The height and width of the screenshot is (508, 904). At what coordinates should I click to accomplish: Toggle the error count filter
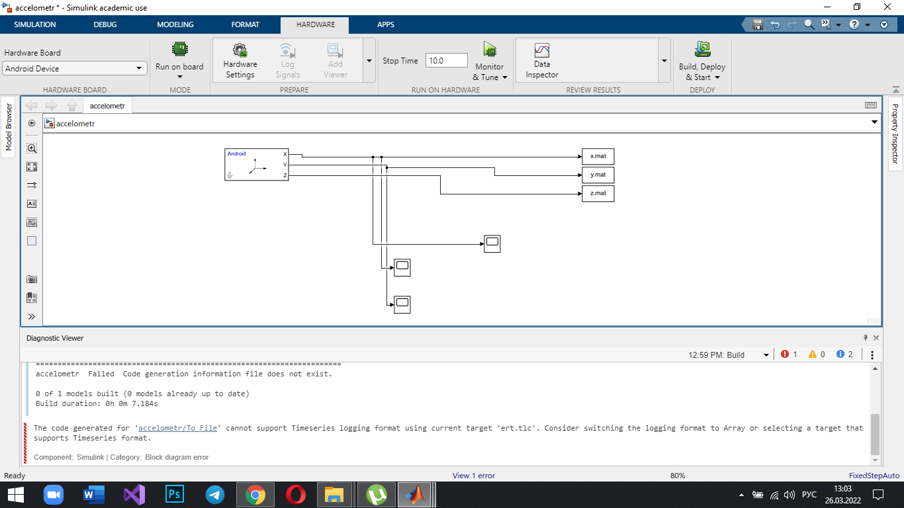(788, 355)
